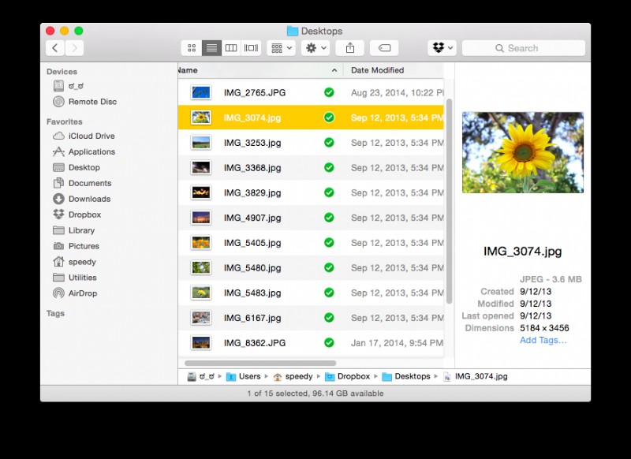Click the Edit Tags toolbar icon
Viewport: 631px width, 459px height.
384,47
